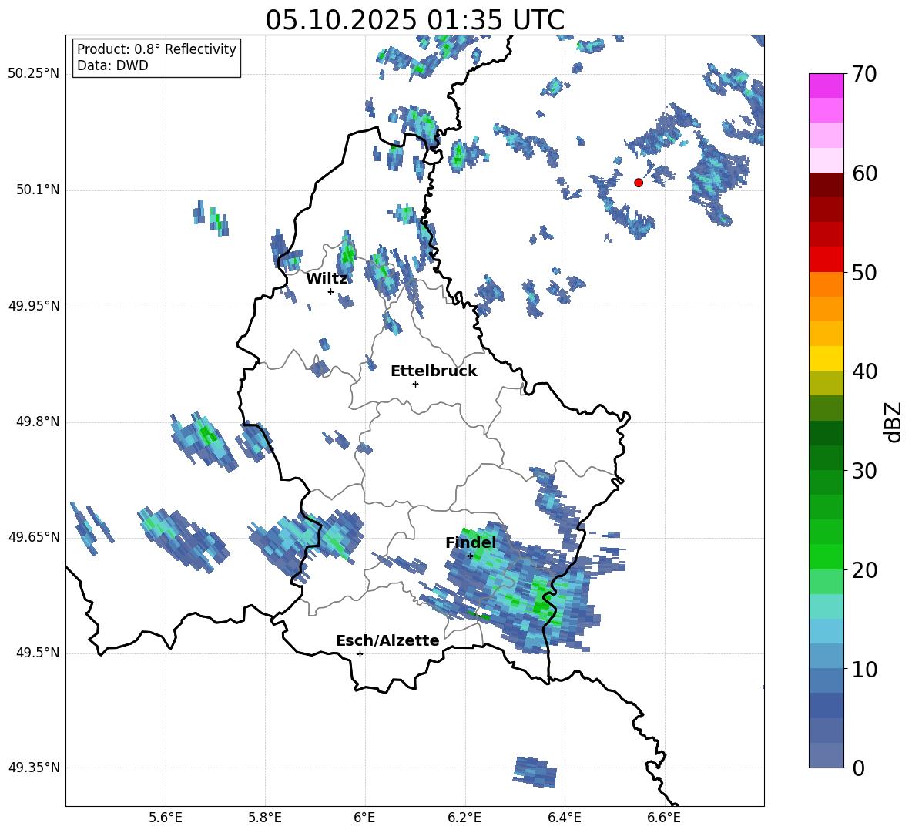This screenshot has width=912, height=833.
Task: Click the Findel location cross marker
Action: (x=470, y=556)
